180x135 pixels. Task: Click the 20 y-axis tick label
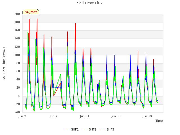click(18, 87)
